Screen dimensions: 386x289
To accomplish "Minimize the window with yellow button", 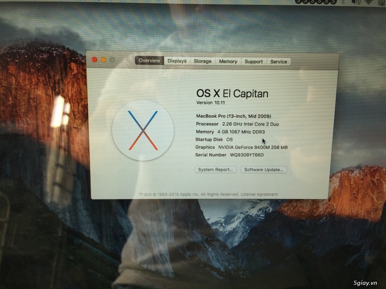I will tap(103, 60).
